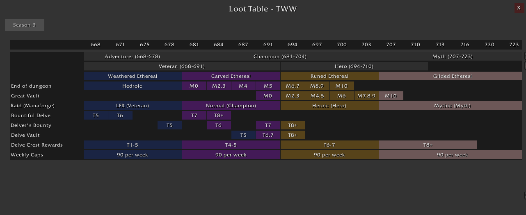
Task: Click the Weathered Ethereal crest cell
Action: tap(133, 76)
